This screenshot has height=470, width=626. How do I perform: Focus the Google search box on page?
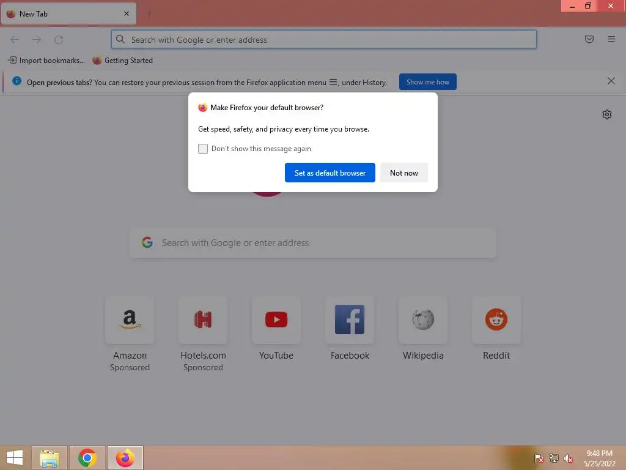(x=313, y=243)
